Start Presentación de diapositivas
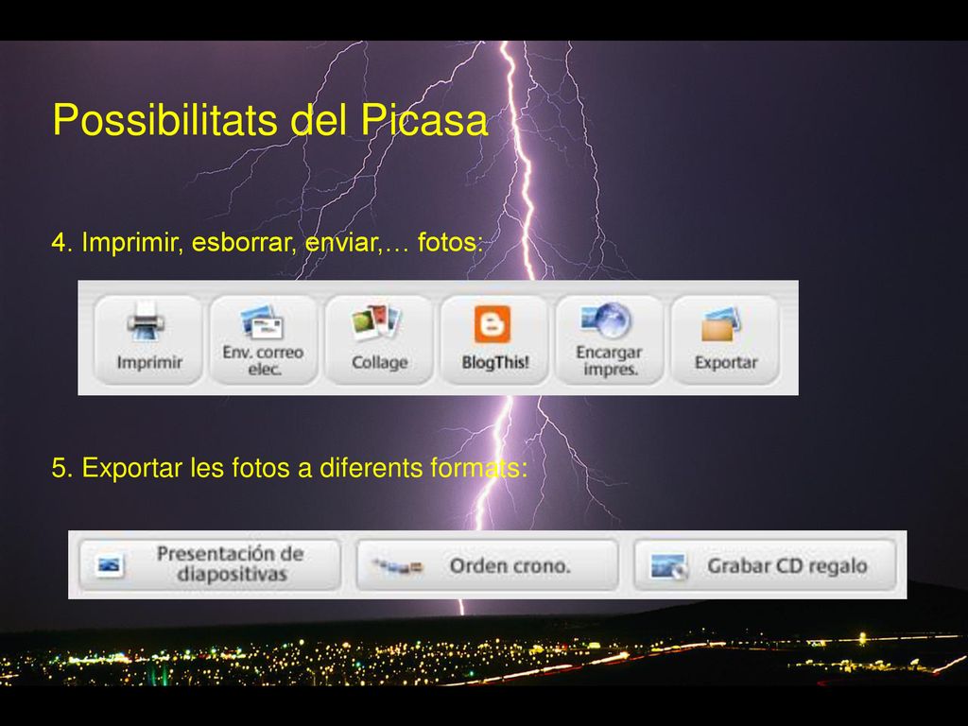The height and width of the screenshot is (726, 968). point(210,564)
